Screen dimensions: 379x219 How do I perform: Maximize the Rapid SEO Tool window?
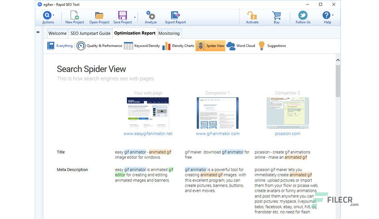click(321, 5)
